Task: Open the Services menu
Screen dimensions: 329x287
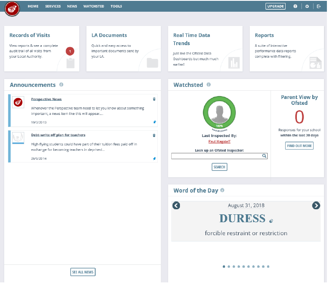Action: coord(53,7)
